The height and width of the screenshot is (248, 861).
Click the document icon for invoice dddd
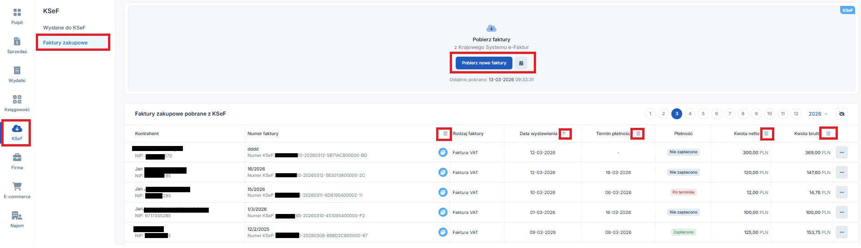tap(443, 152)
